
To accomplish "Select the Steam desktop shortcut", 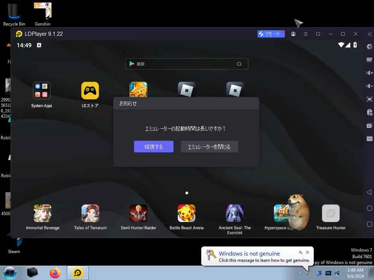I will [14, 245].
